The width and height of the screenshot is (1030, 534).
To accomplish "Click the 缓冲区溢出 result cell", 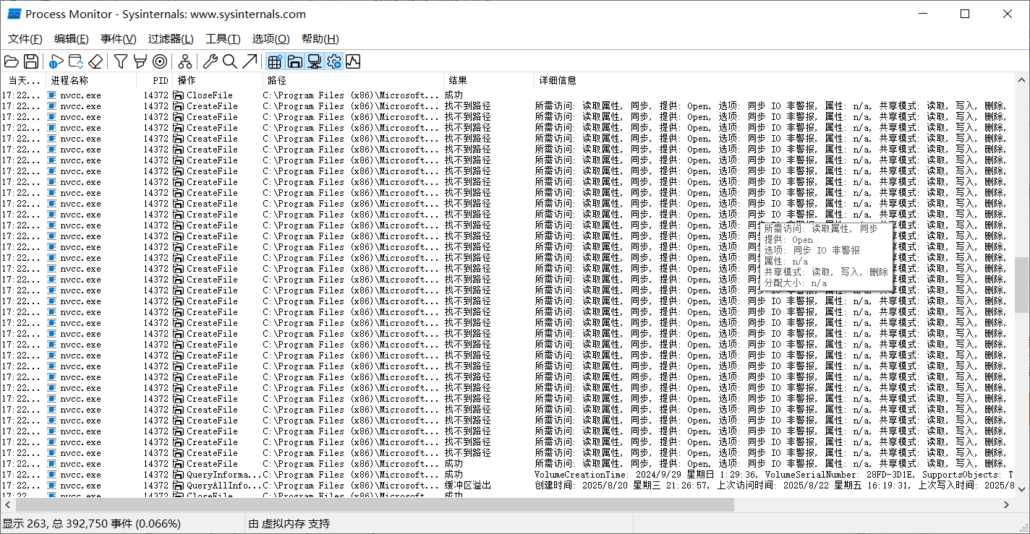I will [468, 486].
